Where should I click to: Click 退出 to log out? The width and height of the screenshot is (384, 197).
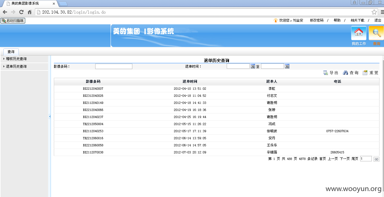pos(378,20)
